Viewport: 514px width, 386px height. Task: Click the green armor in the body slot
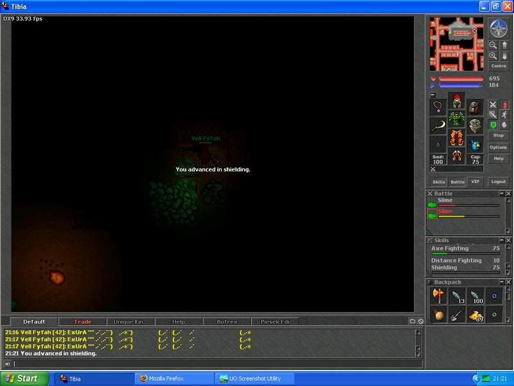[x=457, y=119]
